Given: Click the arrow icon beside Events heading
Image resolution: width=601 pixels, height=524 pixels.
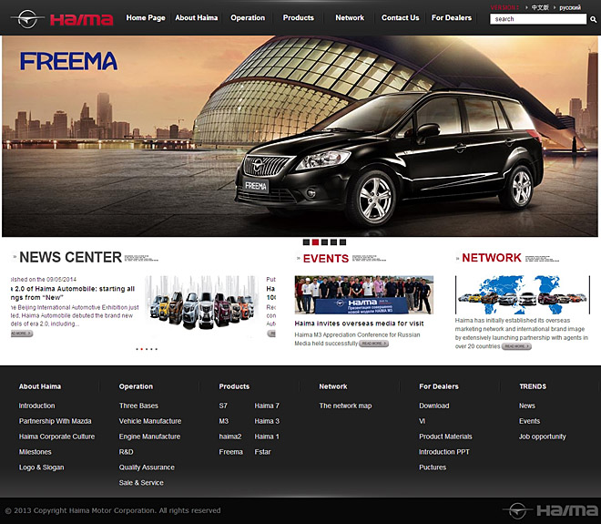Looking at the screenshot, I should (298, 259).
